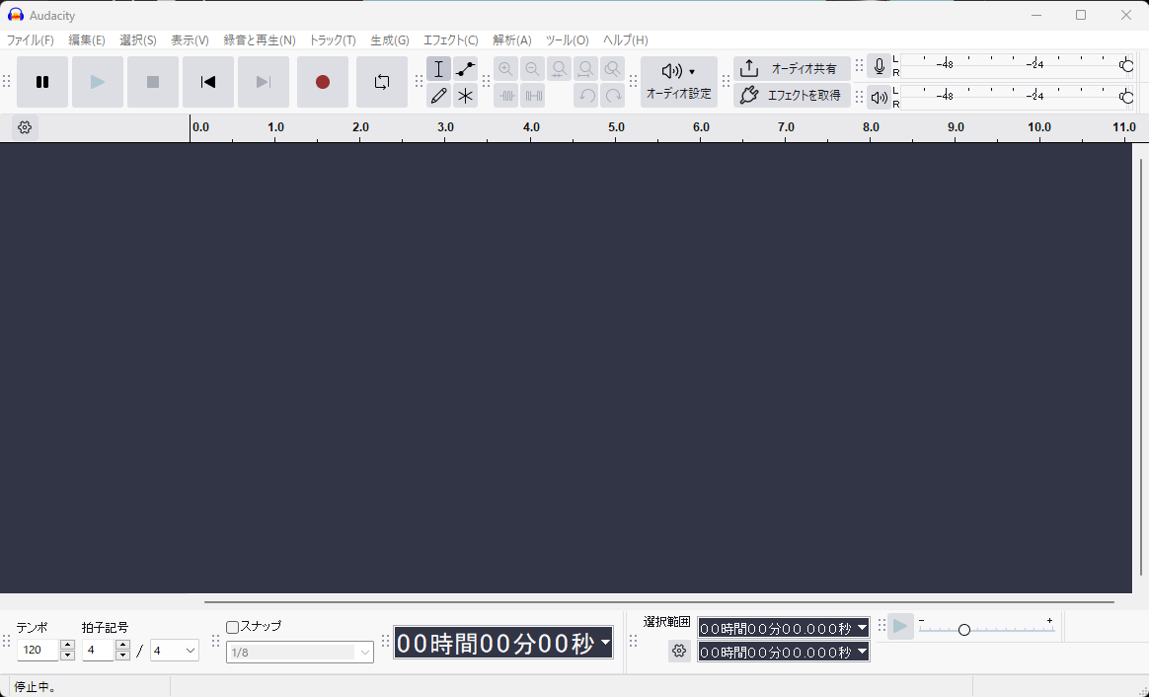Open the 選択(S) menu
Image resolution: width=1149 pixels, height=697 pixels.
(x=138, y=40)
